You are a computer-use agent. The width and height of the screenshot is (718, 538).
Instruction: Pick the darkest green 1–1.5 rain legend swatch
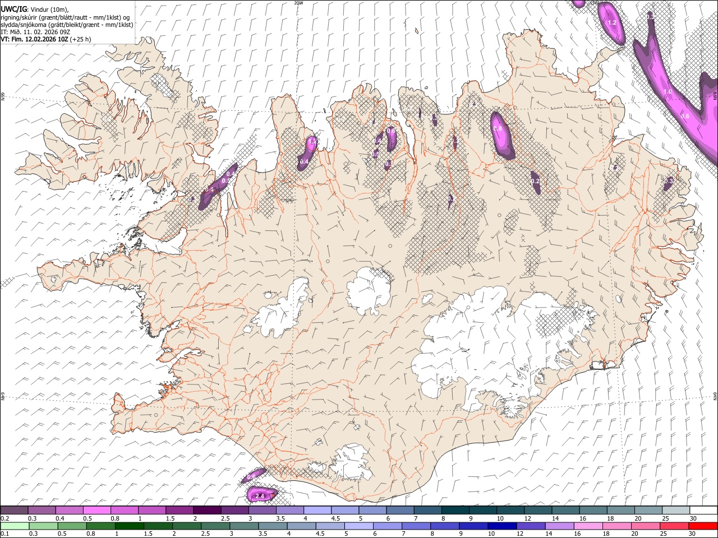point(130,526)
